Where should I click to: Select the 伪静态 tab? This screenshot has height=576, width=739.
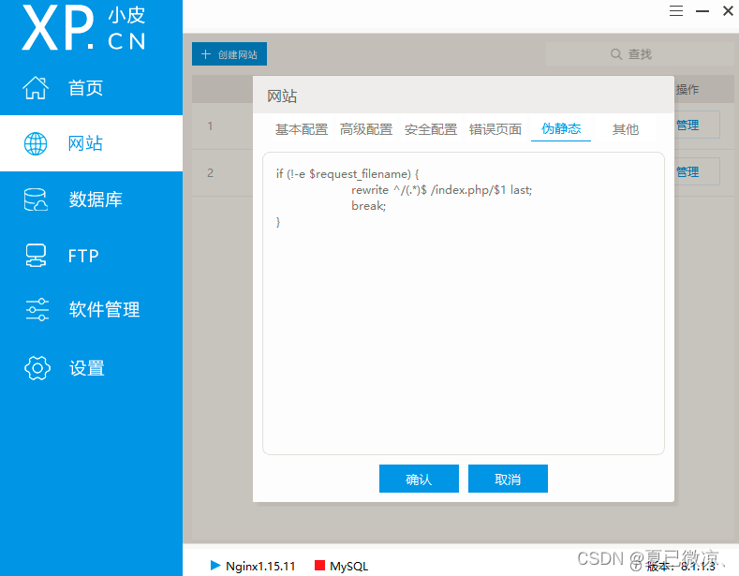pyautogui.click(x=561, y=128)
